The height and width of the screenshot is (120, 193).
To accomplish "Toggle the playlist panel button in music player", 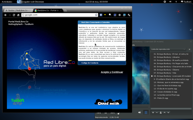I will tap(146, 112).
